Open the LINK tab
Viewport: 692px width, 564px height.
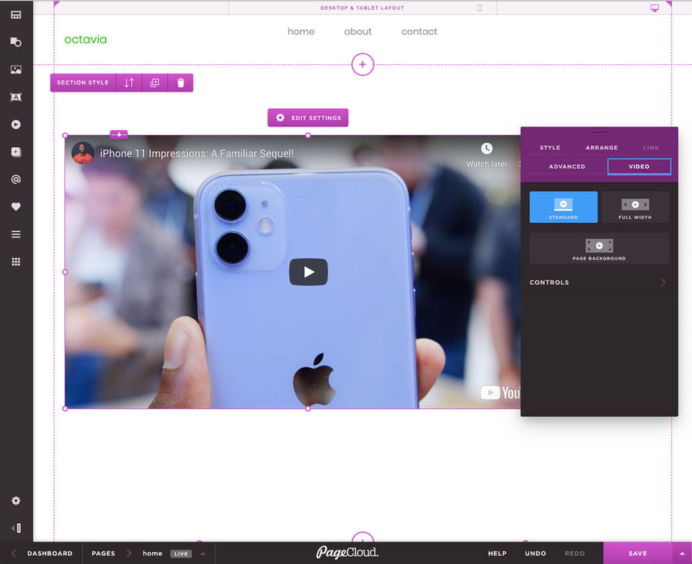(650, 148)
